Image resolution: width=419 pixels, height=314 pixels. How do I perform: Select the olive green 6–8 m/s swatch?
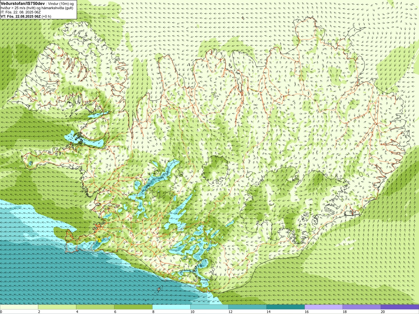point(133,307)
